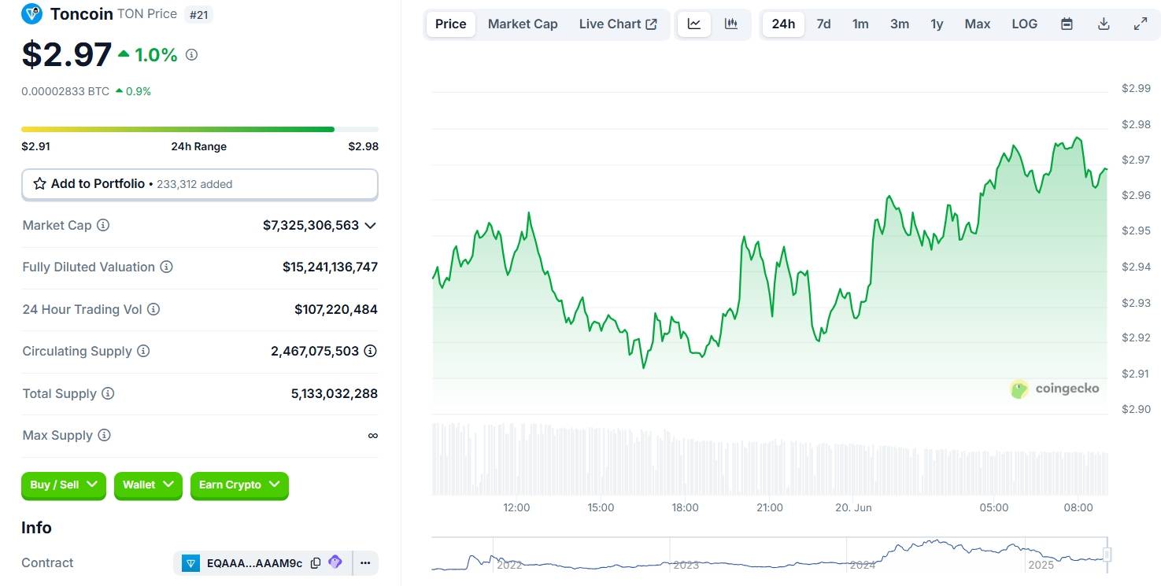Select the 1y time range
The height and width of the screenshot is (586, 1161).
click(937, 24)
